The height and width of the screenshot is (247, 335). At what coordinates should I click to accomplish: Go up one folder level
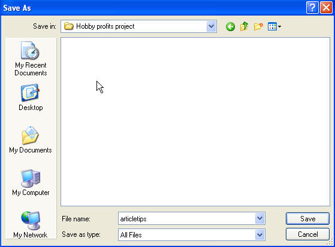244,26
